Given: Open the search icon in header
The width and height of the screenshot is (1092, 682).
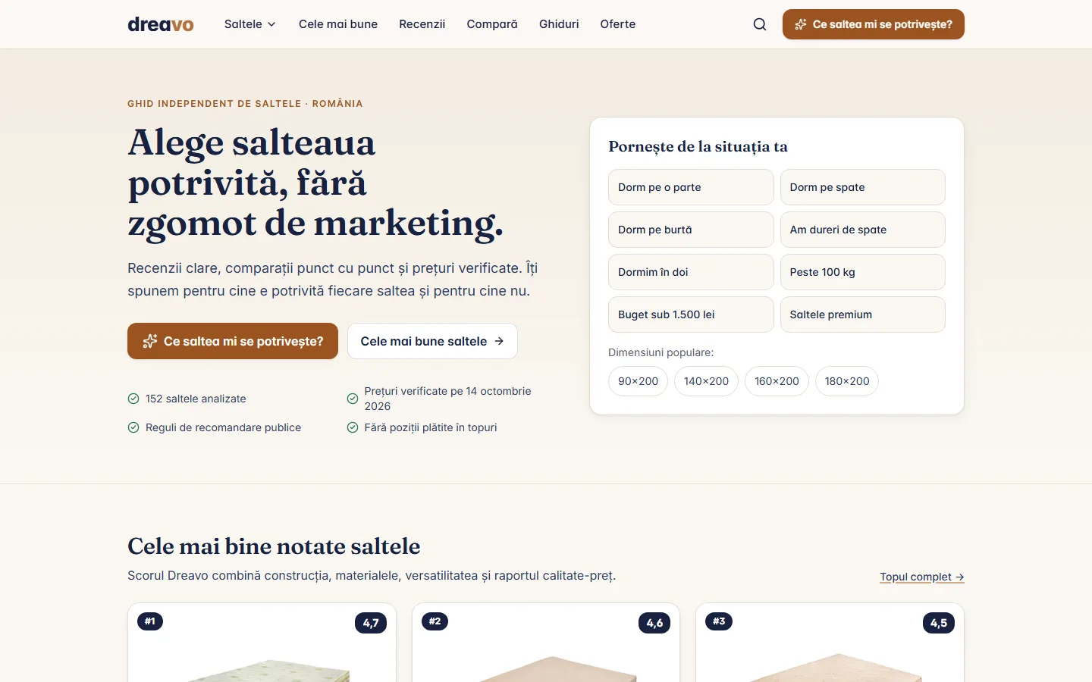Looking at the screenshot, I should pyautogui.click(x=760, y=24).
